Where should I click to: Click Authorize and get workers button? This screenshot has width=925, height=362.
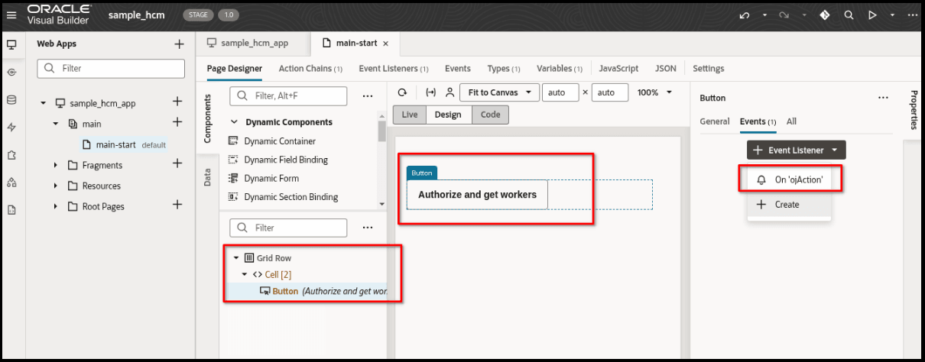[x=477, y=195]
